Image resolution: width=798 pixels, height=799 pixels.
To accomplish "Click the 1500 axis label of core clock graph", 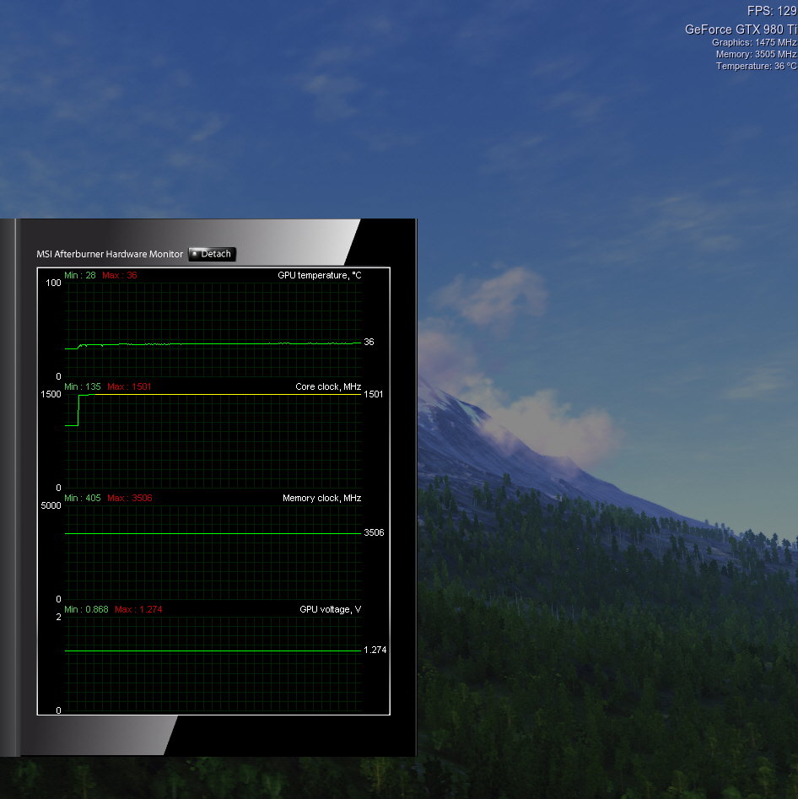I will point(51,394).
